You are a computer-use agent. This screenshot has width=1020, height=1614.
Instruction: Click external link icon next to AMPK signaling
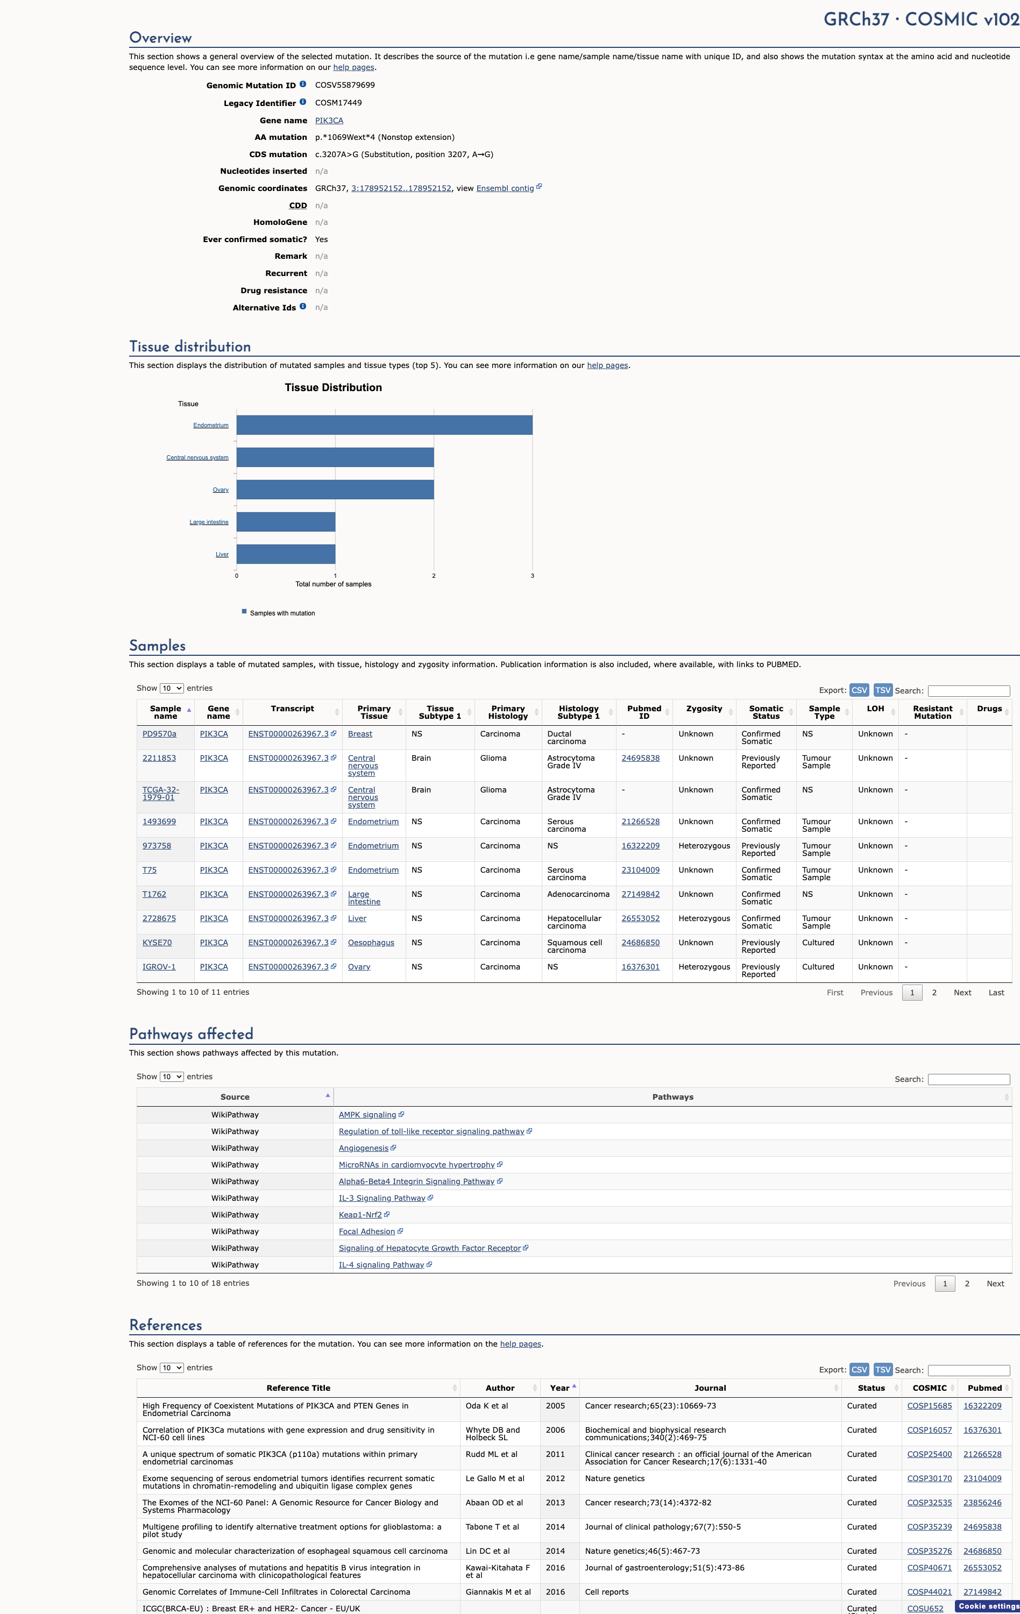coord(401,1114)
